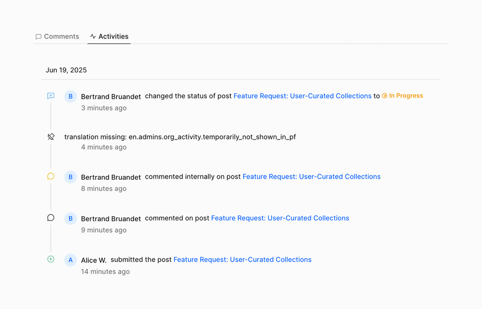Click the Jun 19, 2025 date header

pyautogui.click(x=66, y=70)
